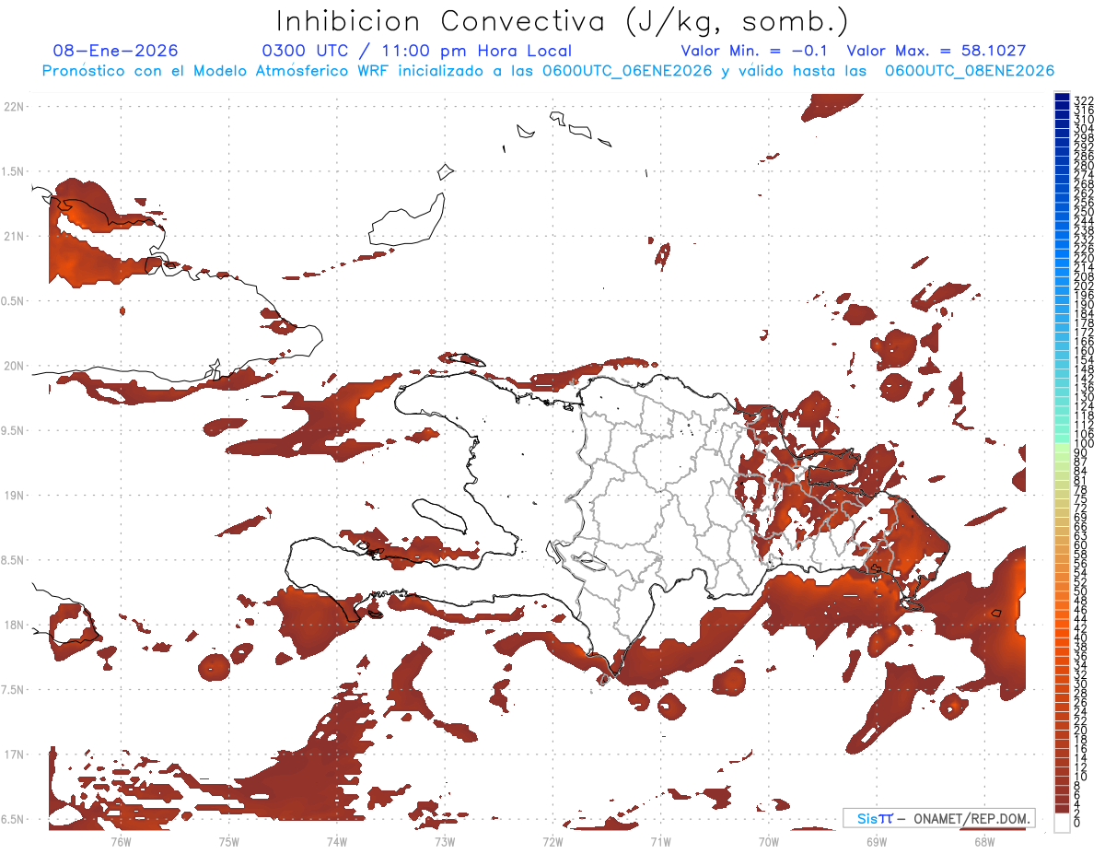1105x854 pixels.
Task: Select the darkest blue swatch at the scale top
Action: pyautogui.click(x=1062, y=98)
